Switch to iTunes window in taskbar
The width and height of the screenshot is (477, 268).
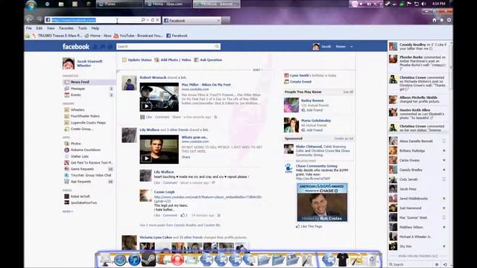pos(119,4)
